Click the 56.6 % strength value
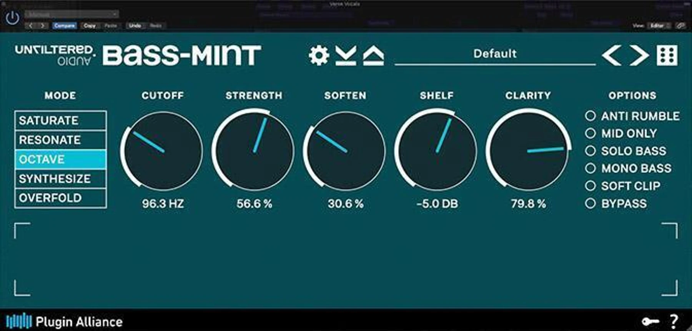Screen dimensions: 692x331 (254, 204)
